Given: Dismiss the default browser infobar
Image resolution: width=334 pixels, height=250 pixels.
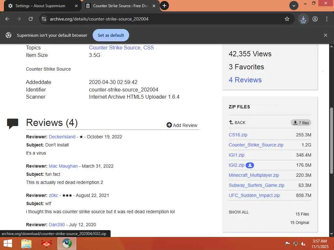Looking at the screenshot, I should point(326,35).
